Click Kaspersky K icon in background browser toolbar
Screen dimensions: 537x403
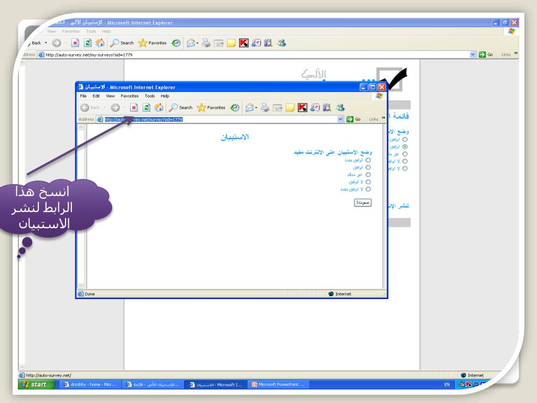coord(243,43)
